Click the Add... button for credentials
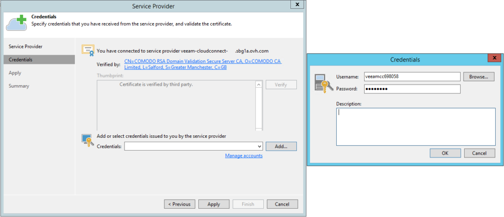The height and width of the screenshot is (217, 504). pyautogui.click(x=281, y=146)
